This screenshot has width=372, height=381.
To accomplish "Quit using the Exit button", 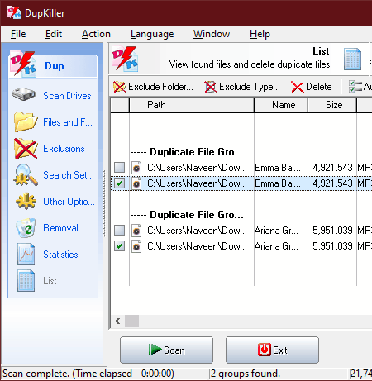I will tap(272, 350).
